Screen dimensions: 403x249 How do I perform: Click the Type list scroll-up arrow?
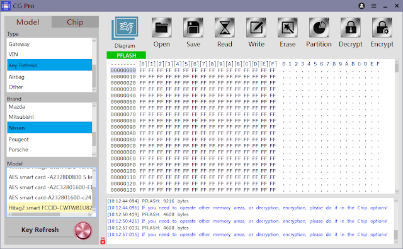tap(94, 40)
